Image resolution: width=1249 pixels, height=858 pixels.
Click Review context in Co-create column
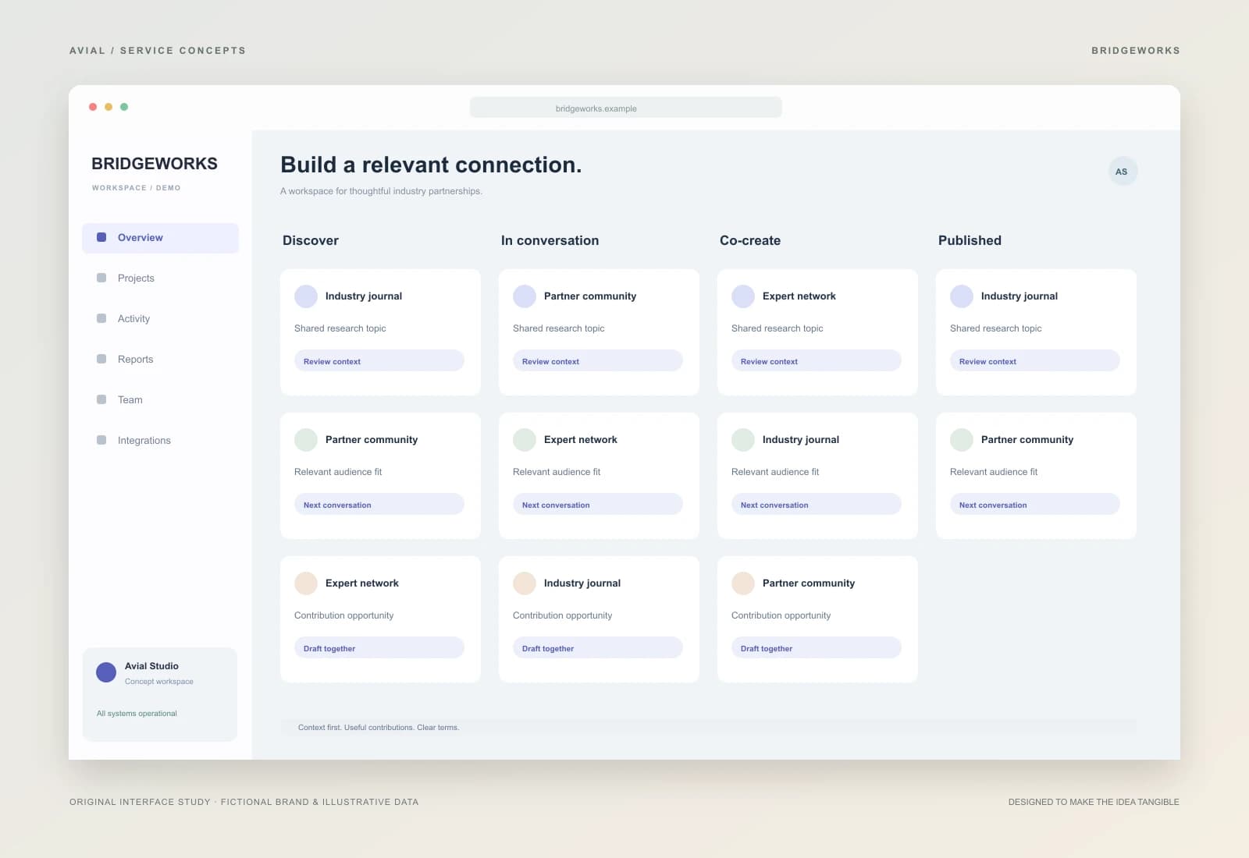pyautogui.click(x=817, y=361)
